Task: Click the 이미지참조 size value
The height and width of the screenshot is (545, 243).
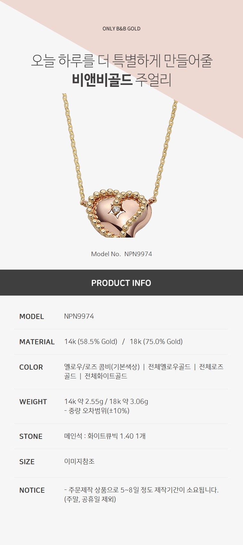Action: (x=79, y=461)
